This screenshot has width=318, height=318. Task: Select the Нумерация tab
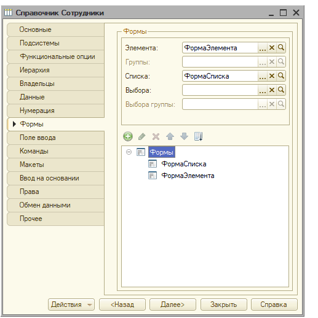point(55,111)
